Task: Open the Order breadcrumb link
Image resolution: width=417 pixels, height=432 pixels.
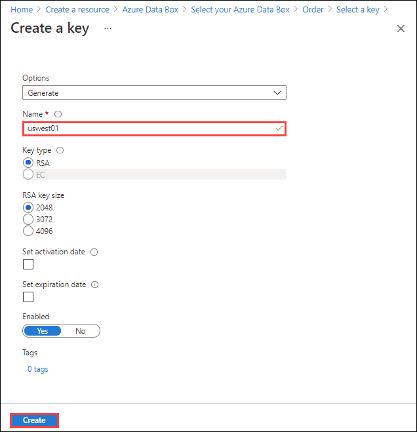Action: tap(313, 10)
